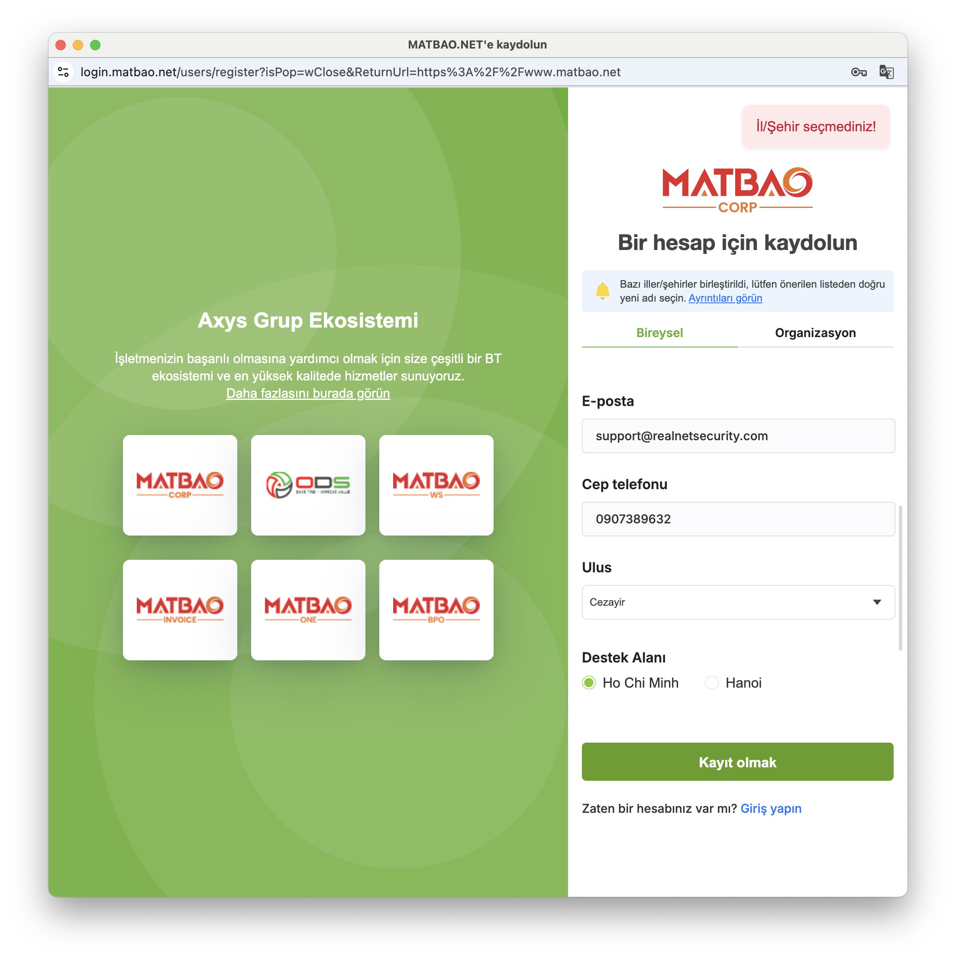
Task: Click the Destek Alanı label
Action: point(623,658)
